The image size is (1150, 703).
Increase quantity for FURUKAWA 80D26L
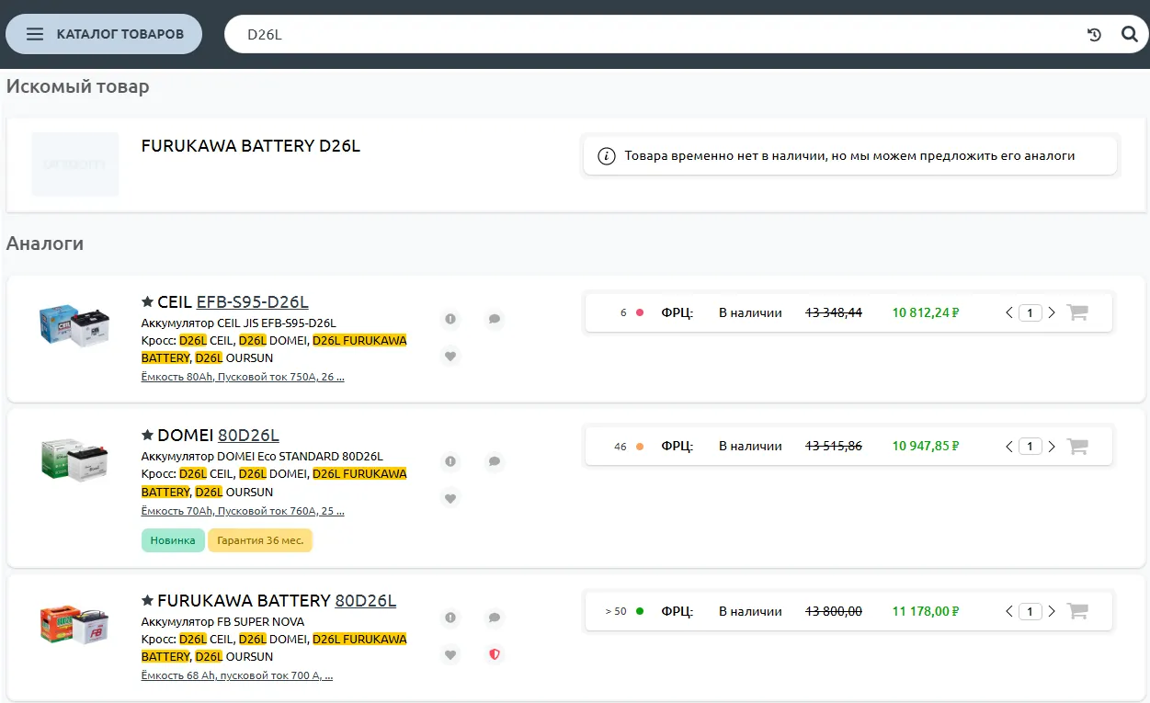click(x=1052, y=612)
